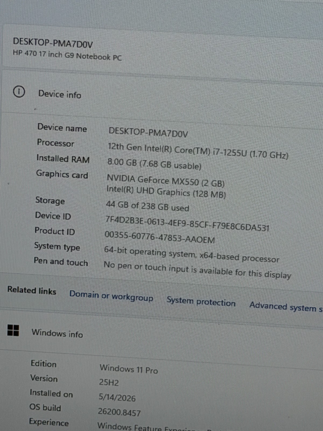This screenshot has width=323, height=431.
Task: Select the Windows 11 Pro edition value
Action: coord(129,369)
